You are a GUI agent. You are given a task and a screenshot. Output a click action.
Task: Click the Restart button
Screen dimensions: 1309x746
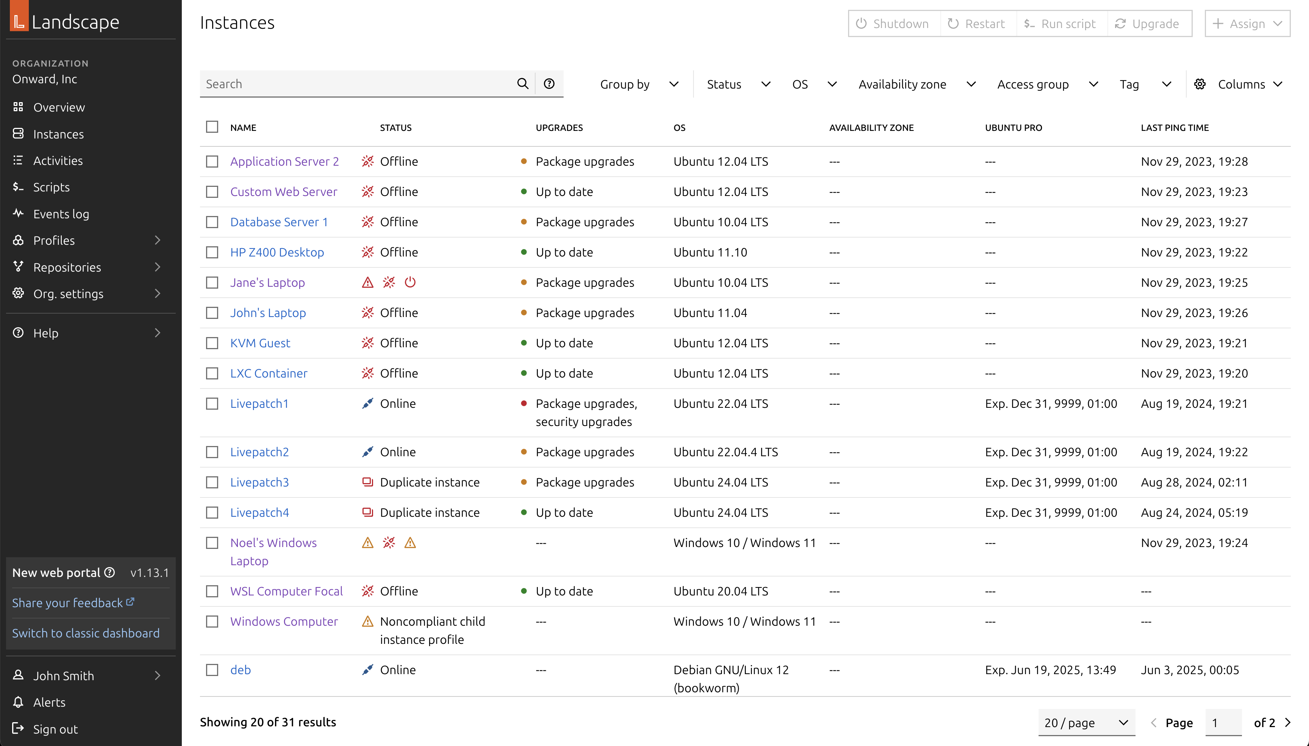(x=978, y=23)
